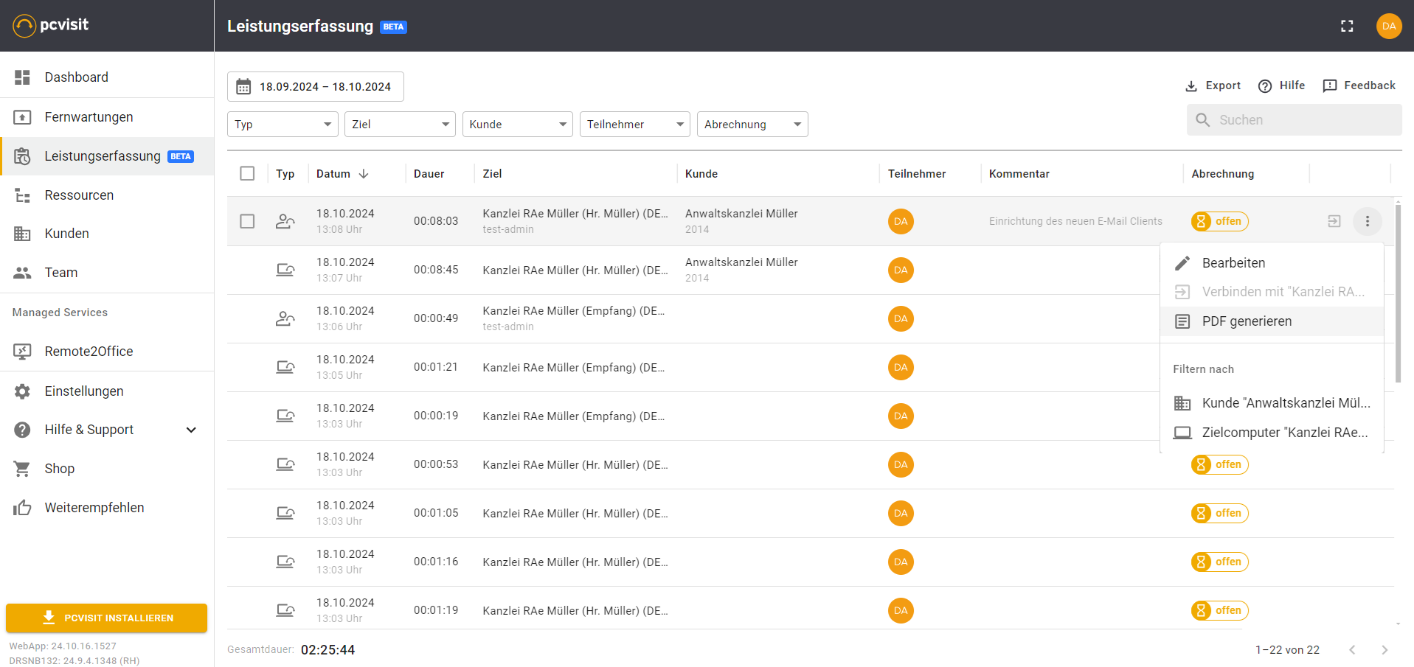Open the Feedback option
This screenshot has height=667, width=1414.
1359,85
